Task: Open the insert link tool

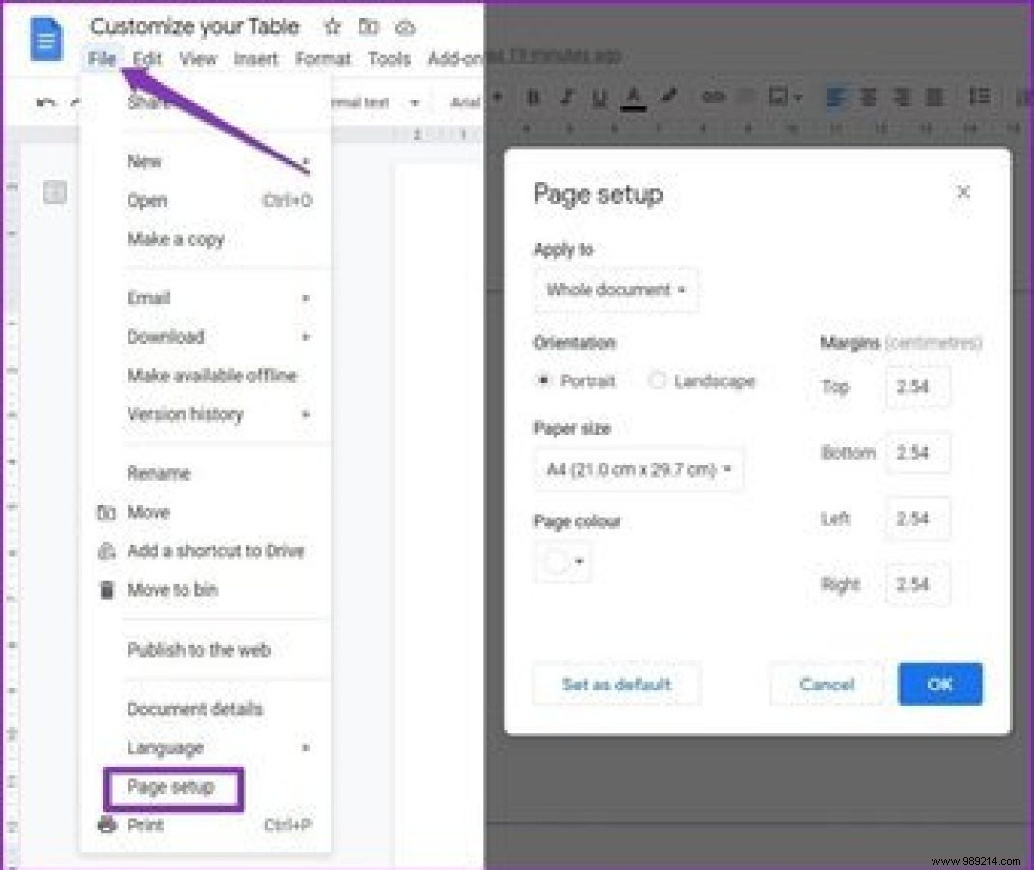Action: pos(711,98)
